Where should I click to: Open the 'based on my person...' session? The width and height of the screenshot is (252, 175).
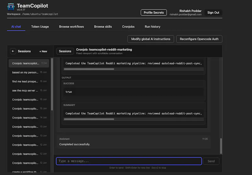[29, 72]
